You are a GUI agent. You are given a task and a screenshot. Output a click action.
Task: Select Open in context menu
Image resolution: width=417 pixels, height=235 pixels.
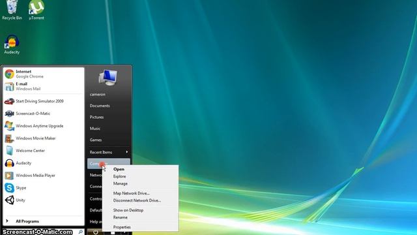[x=141, y=169]
